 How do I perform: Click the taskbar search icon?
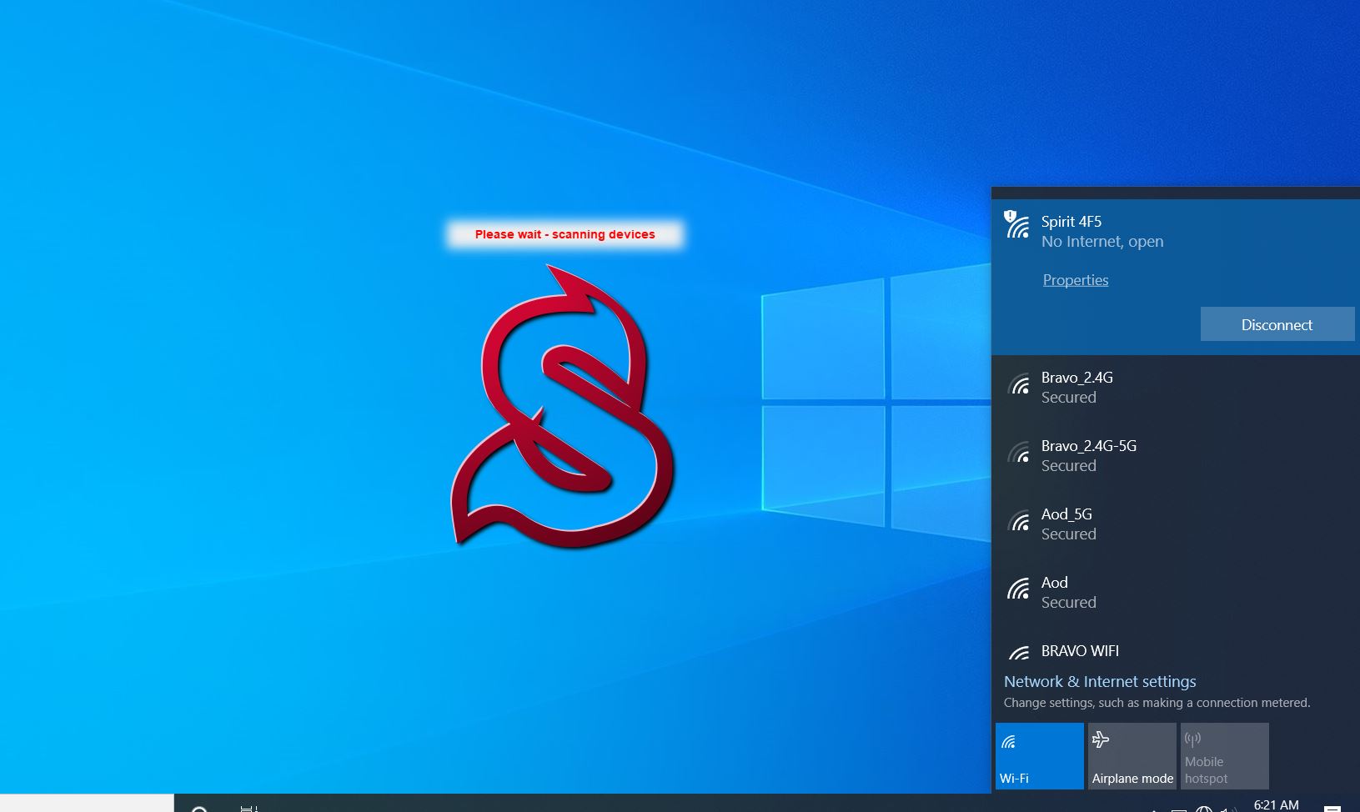(199, 808)
